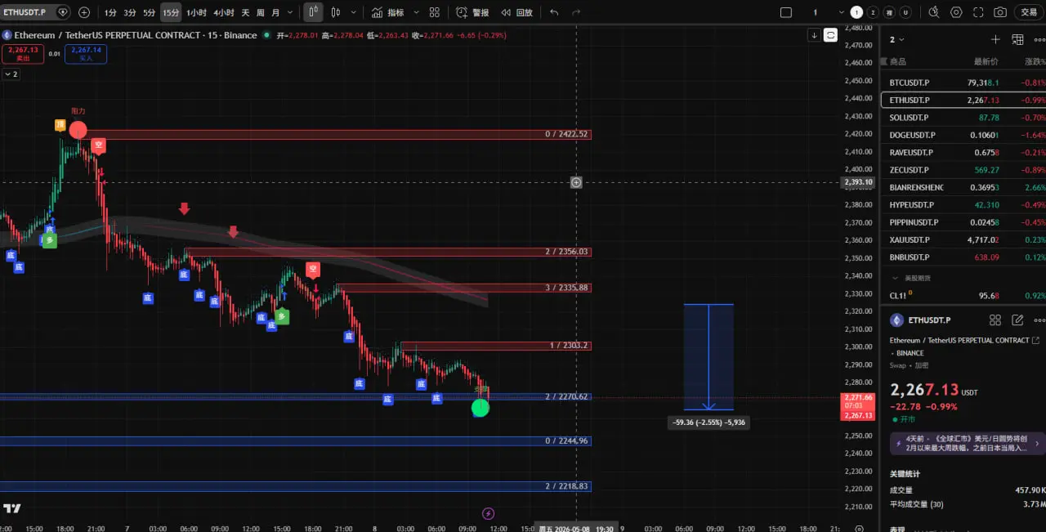Open the 指标 indicators menu

(387, 12)
